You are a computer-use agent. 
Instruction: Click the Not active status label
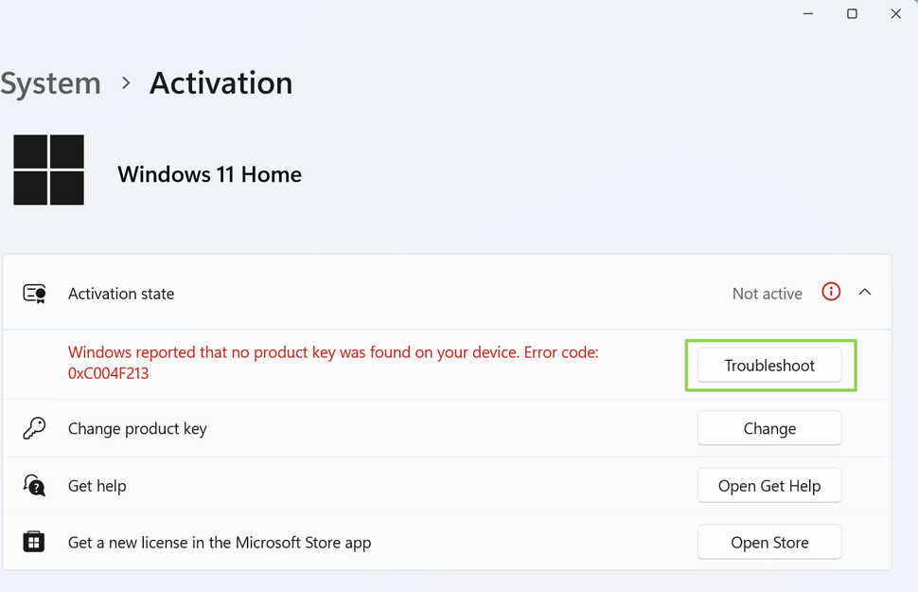(x=767, y=294)
